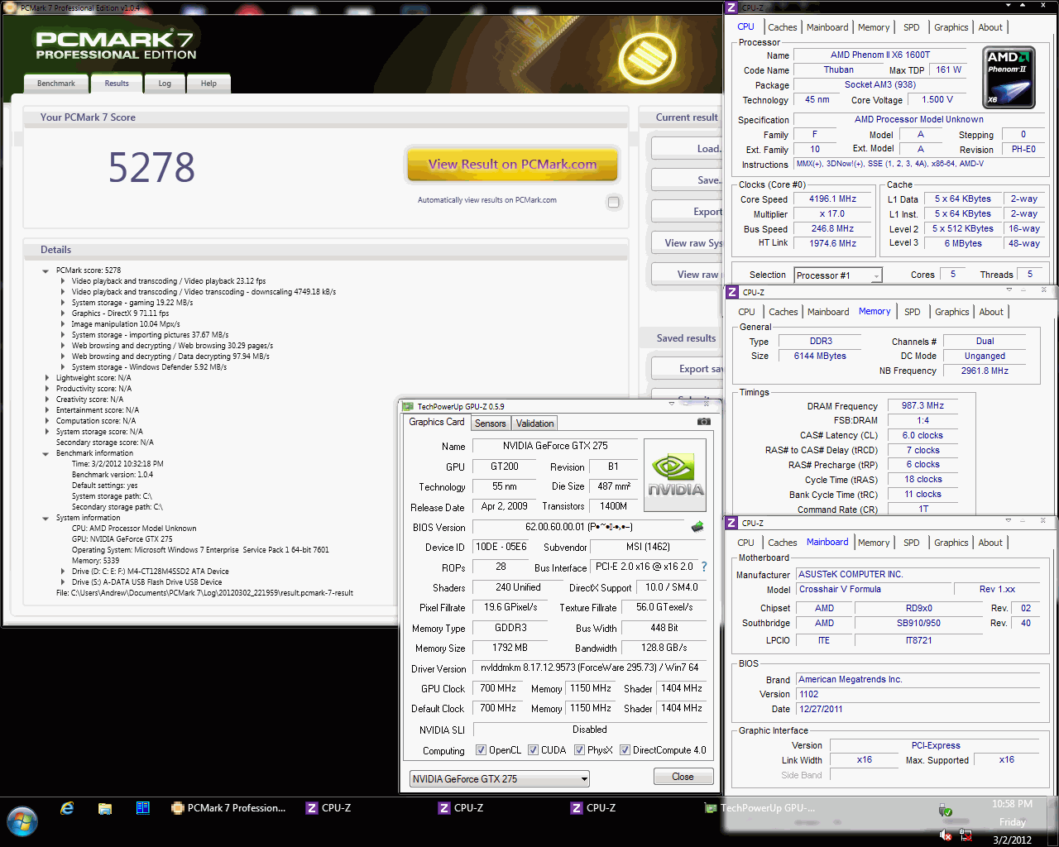Click the Z icon in the Mainboard CPU-Z title bar
Viewport: 1059px width, 847px height.
pos(731,523)
